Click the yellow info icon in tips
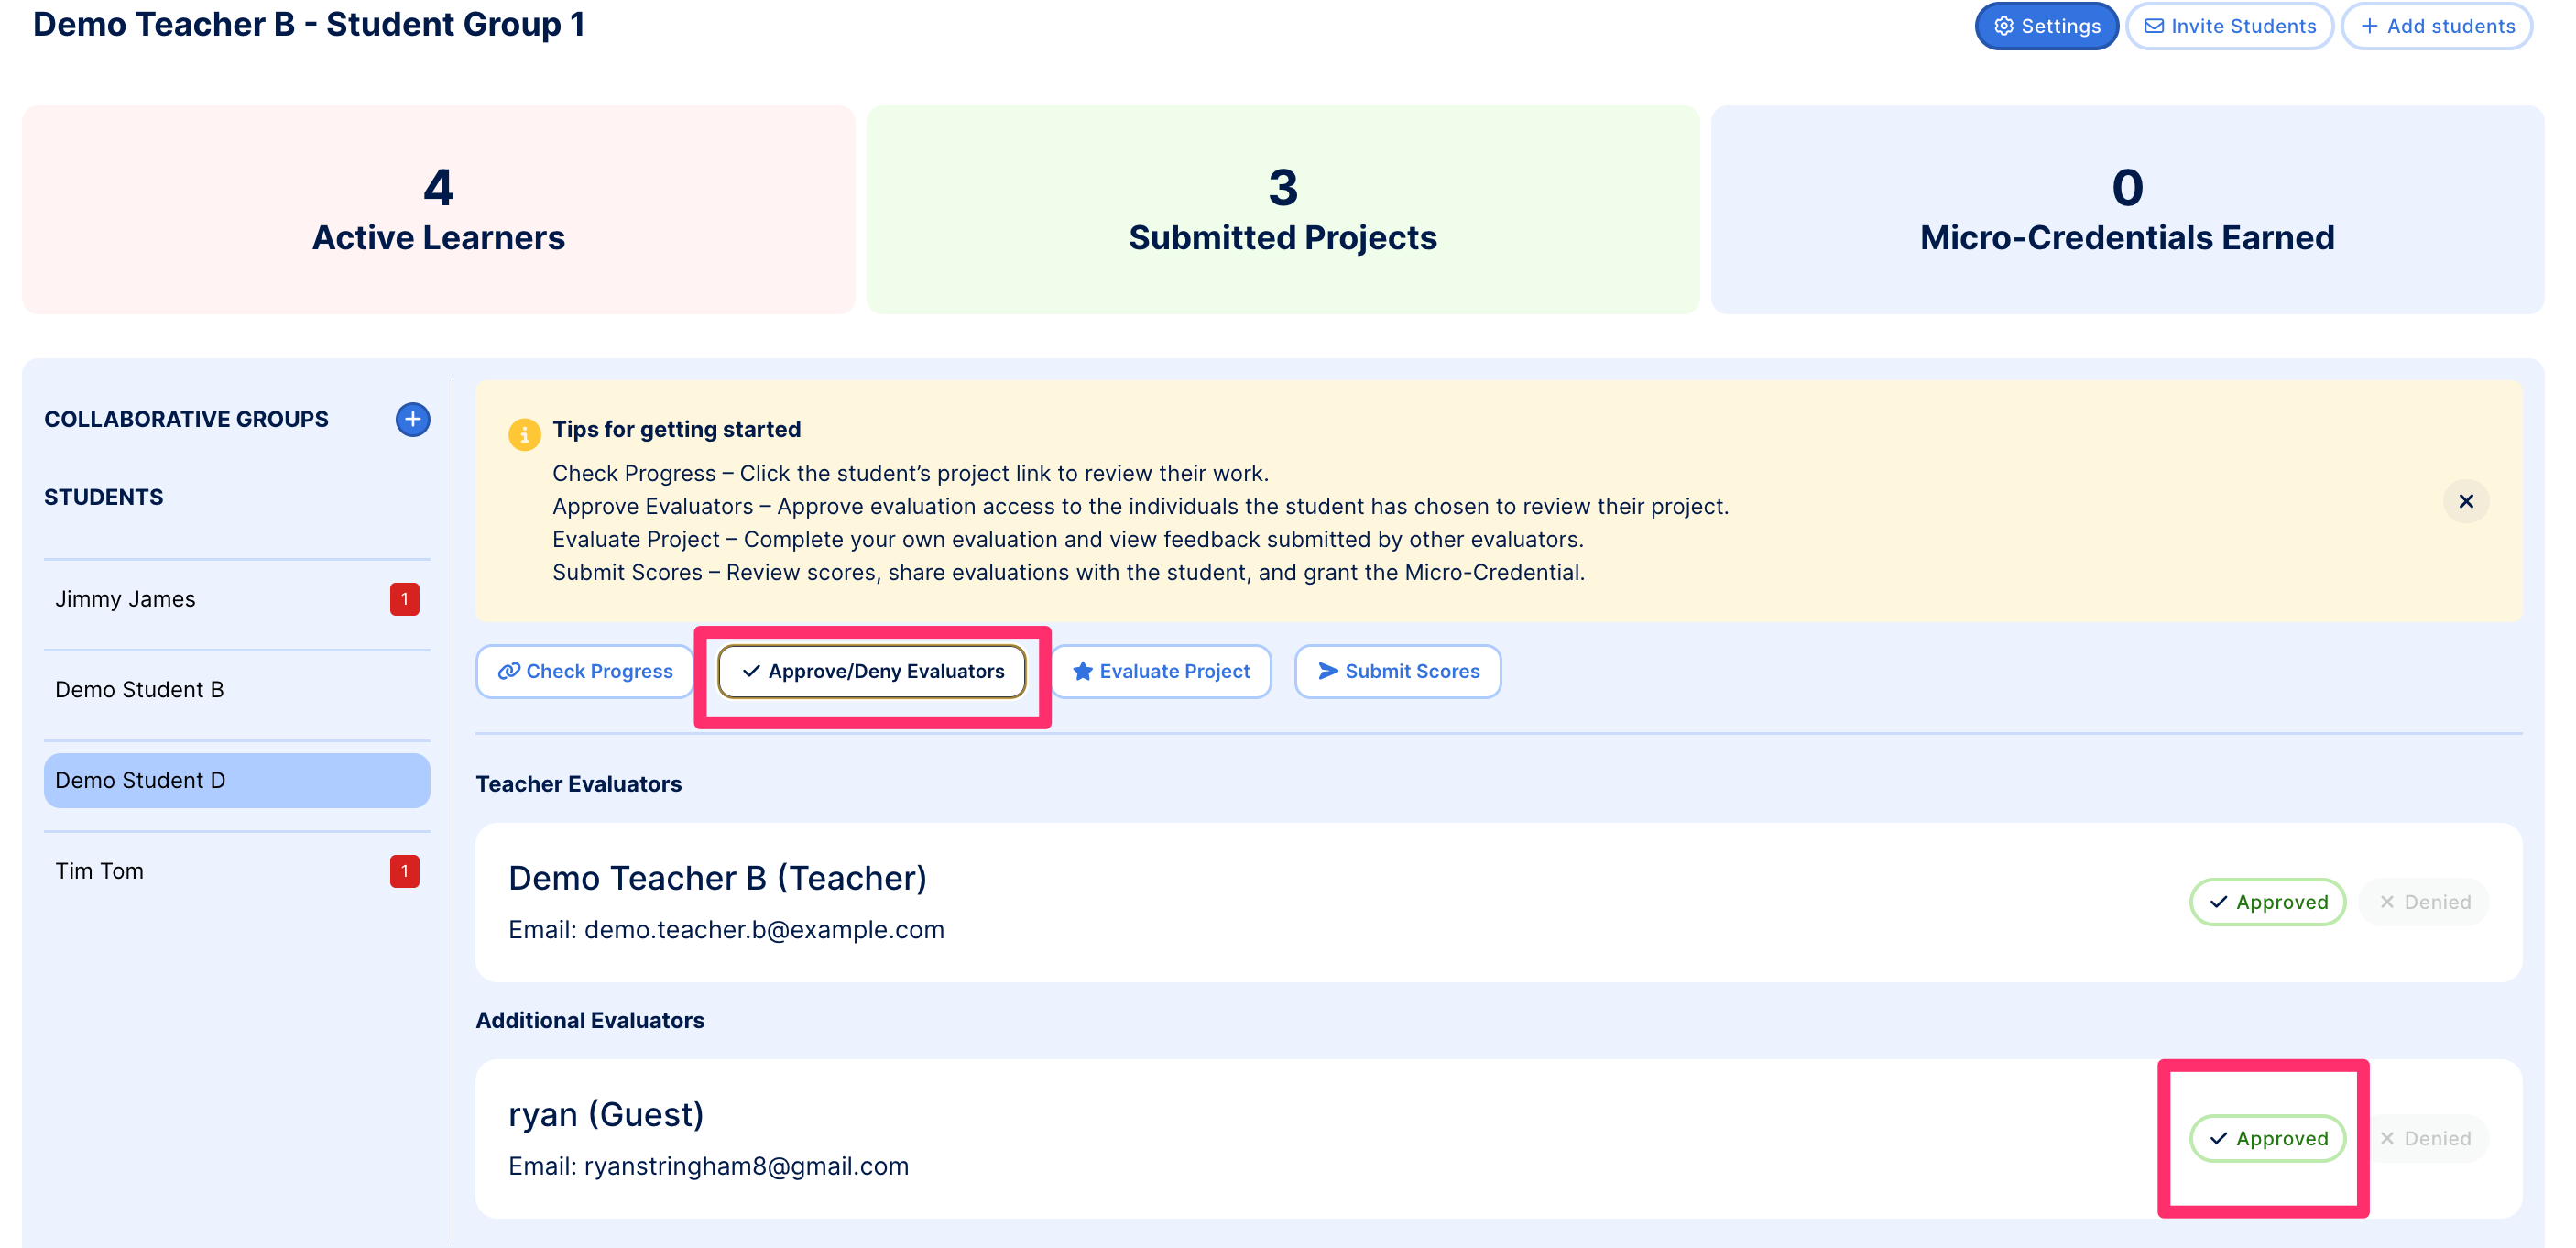Image resolution: width=2576 pixels, height=1248 pixels. click(524, 434)
